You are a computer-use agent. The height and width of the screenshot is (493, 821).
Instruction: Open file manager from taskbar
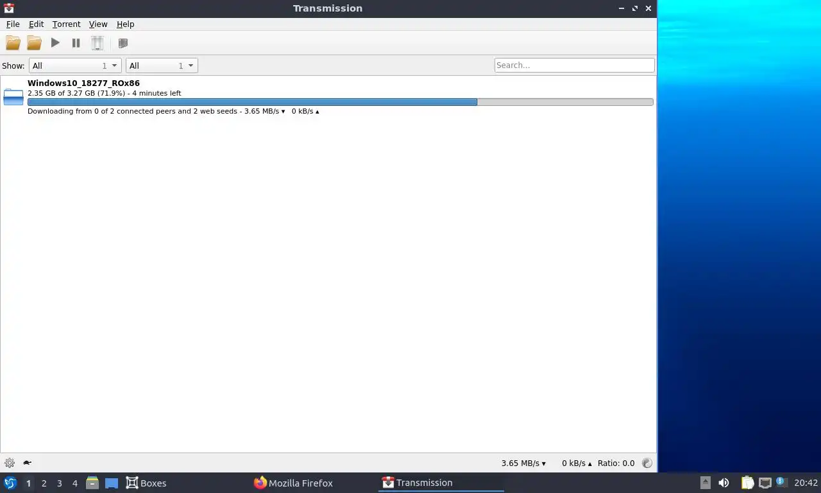[92, 483]
